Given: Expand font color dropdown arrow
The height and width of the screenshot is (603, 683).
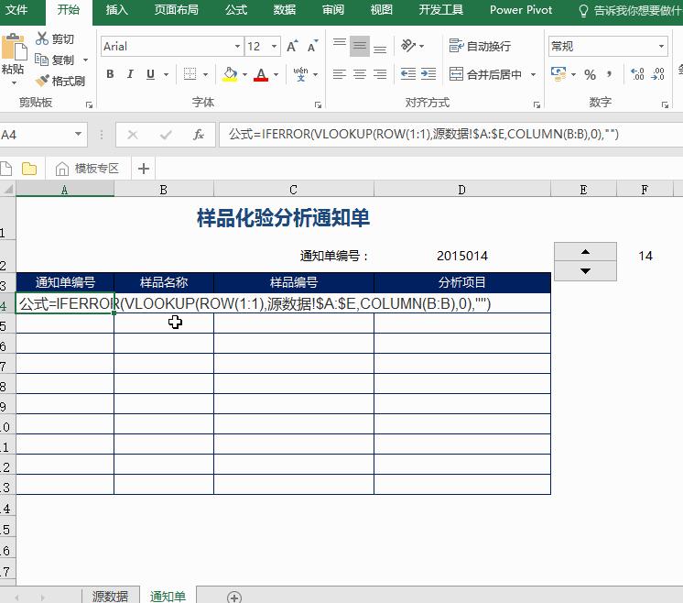Looking at the screenshot, I should tap(276, 74).
